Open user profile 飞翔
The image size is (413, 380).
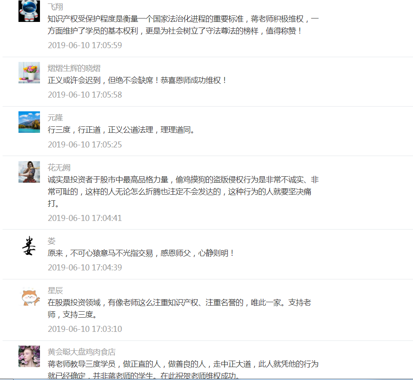pyautogui.click(x=55, y=7)
